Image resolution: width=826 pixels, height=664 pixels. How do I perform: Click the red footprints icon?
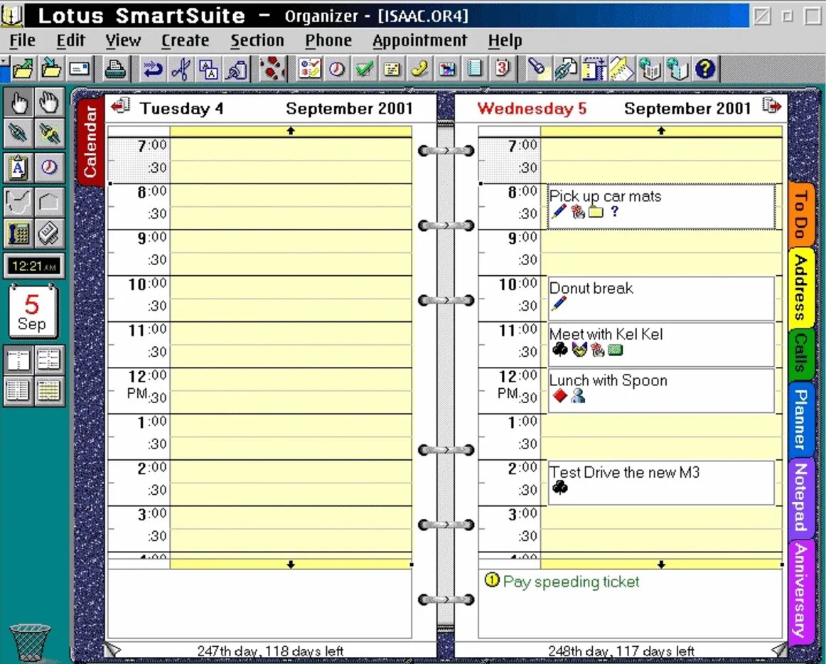point(272,69)
